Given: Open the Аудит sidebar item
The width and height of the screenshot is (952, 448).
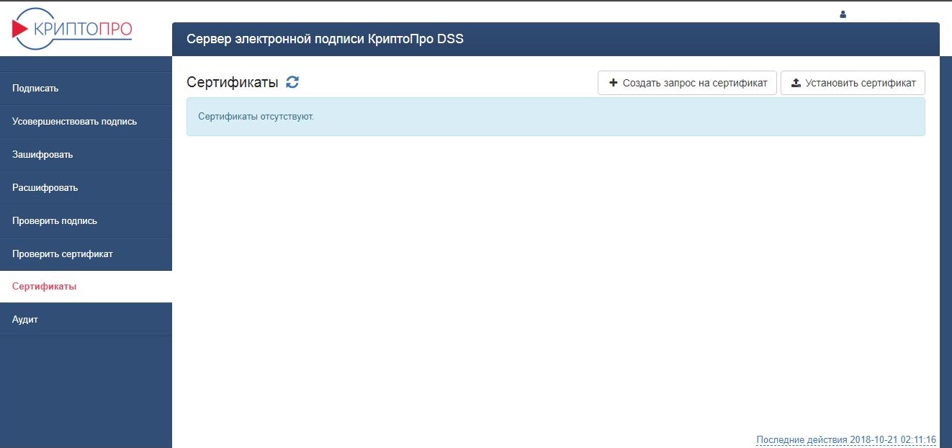Looking at the screenshot, I should click(x=86, y=320).
